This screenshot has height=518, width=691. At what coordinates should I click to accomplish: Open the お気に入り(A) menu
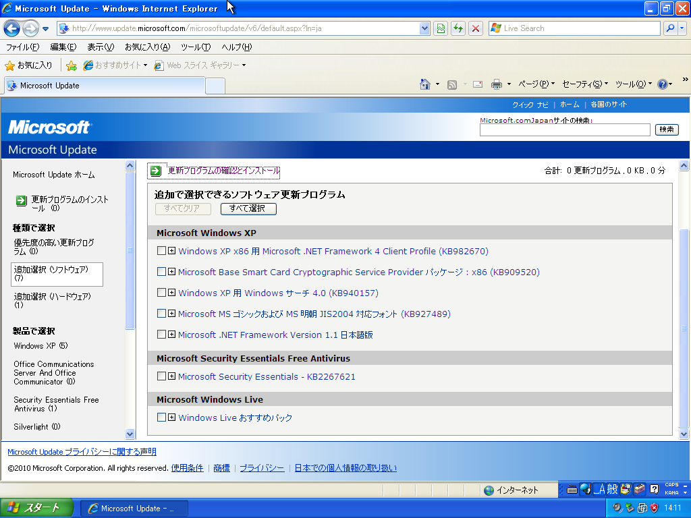pyautogui.click(x=147, y=47)
